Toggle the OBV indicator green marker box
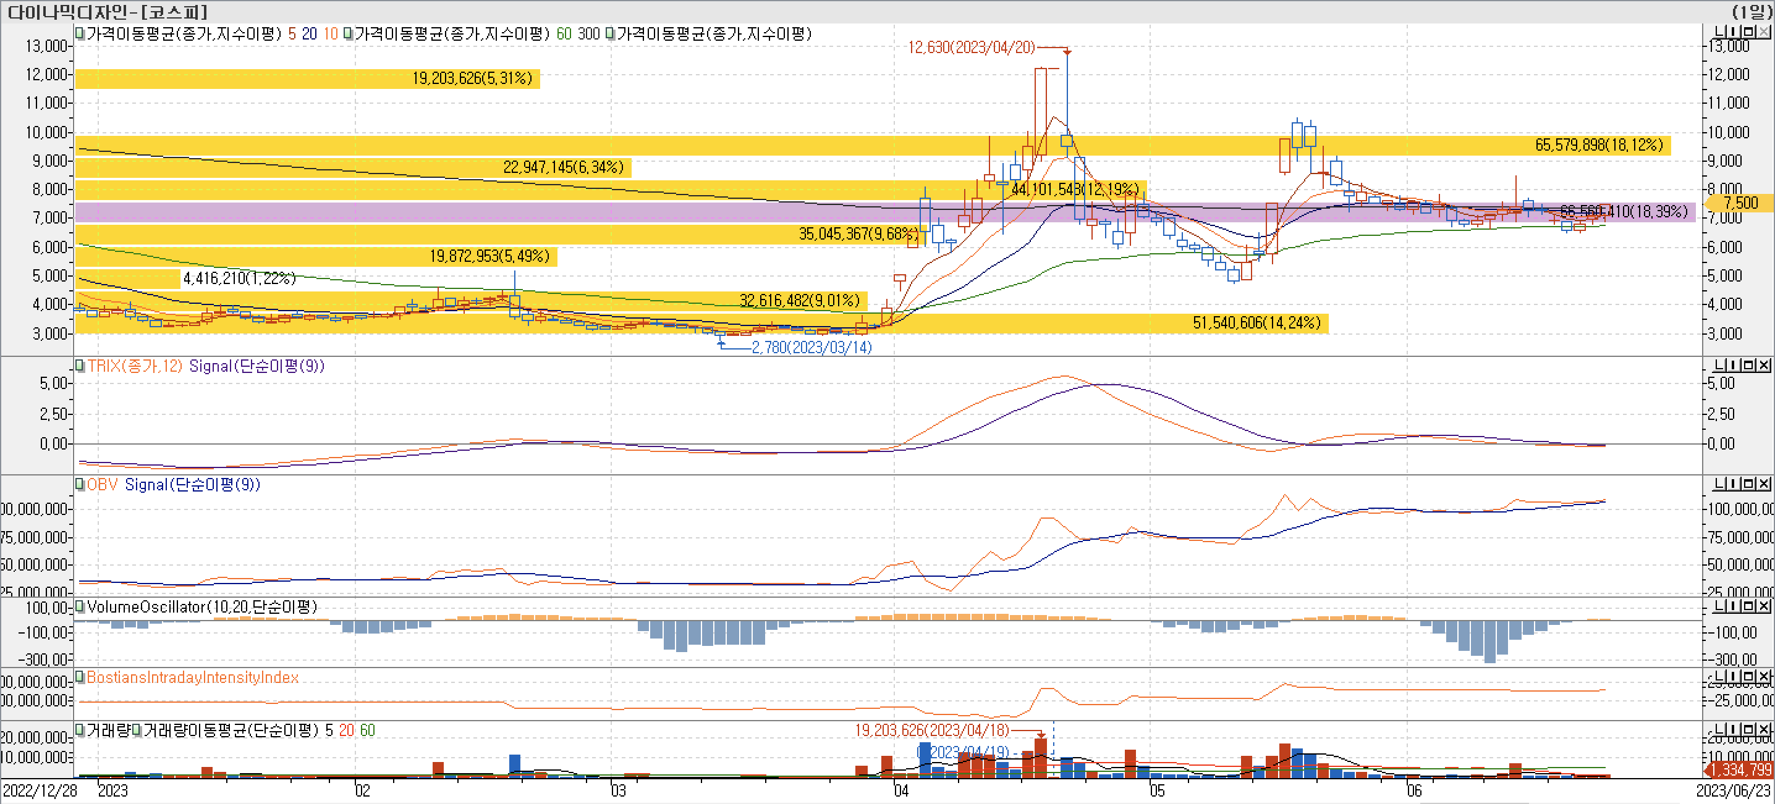1775x804 pixels. [80, 485]
